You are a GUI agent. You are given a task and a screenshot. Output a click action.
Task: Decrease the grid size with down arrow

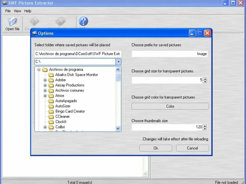point(205,82)
